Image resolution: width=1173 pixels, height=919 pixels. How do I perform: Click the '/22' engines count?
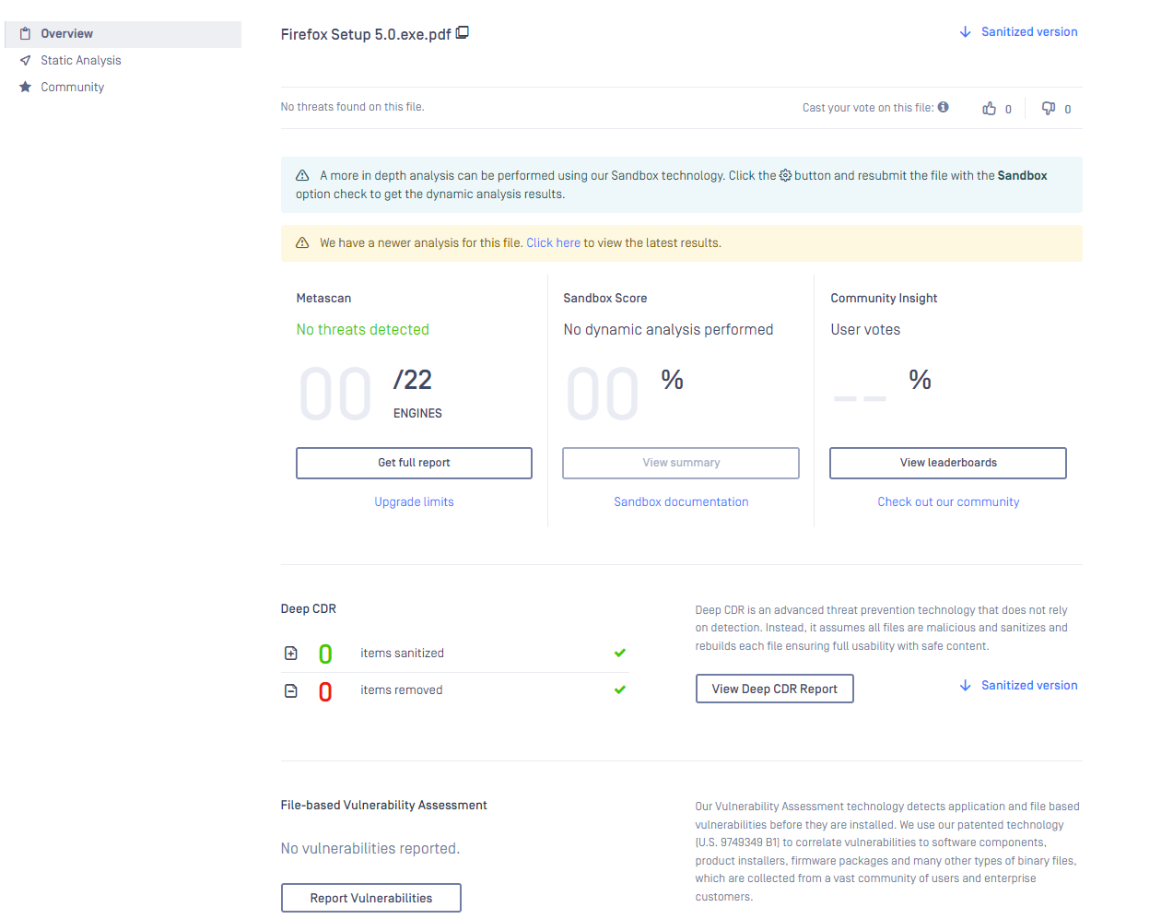[413, 380]
